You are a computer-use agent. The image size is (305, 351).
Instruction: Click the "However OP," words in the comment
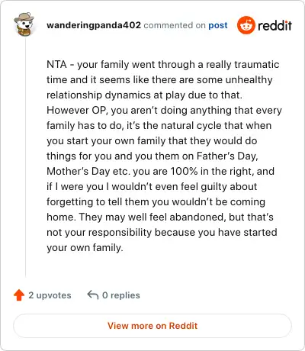click(77, 111)
